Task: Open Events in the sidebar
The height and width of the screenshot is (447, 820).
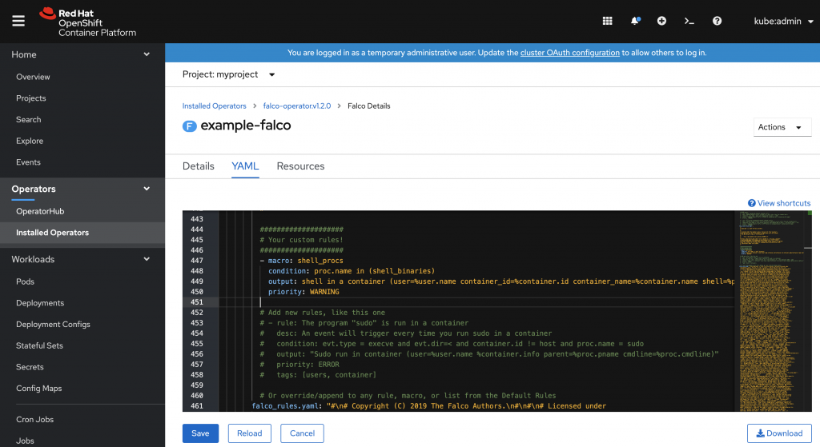Action: (x=28, y=162)
